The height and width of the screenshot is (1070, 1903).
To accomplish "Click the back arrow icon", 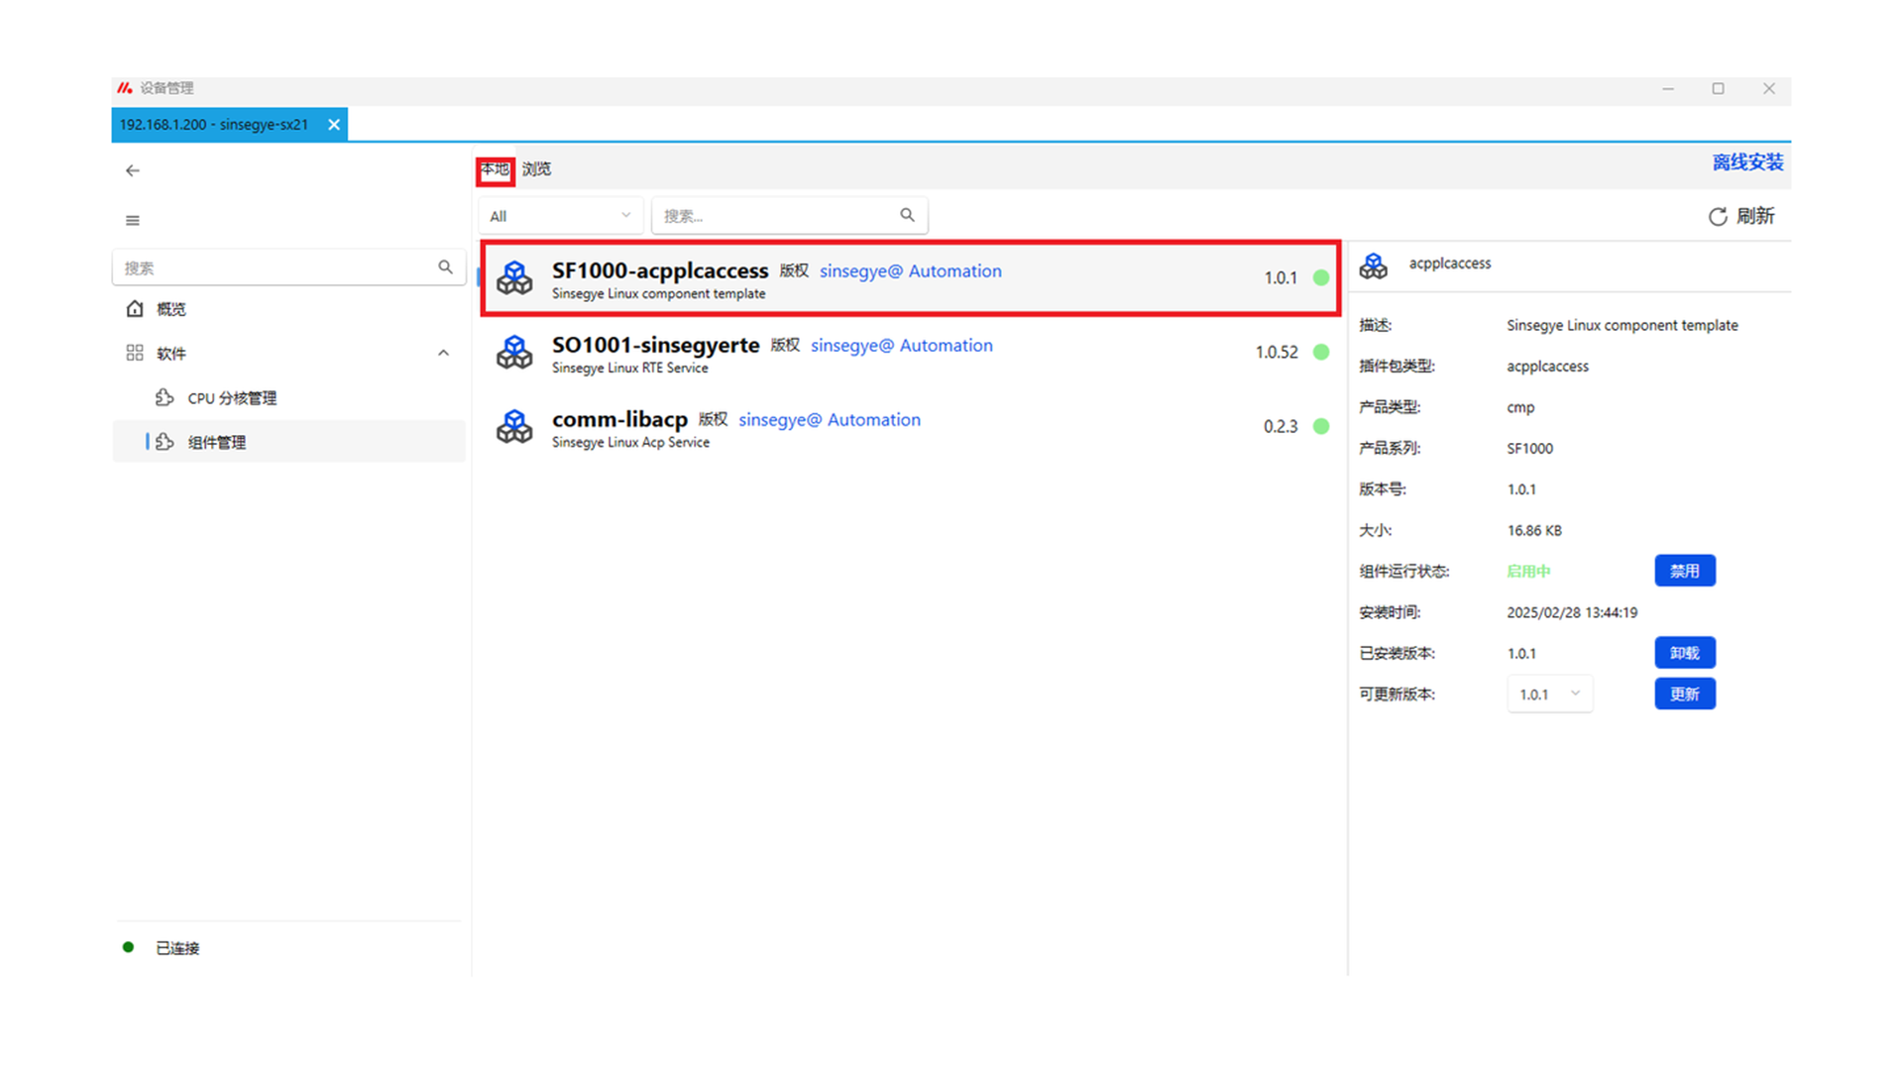I will click(x=133, y=170).
